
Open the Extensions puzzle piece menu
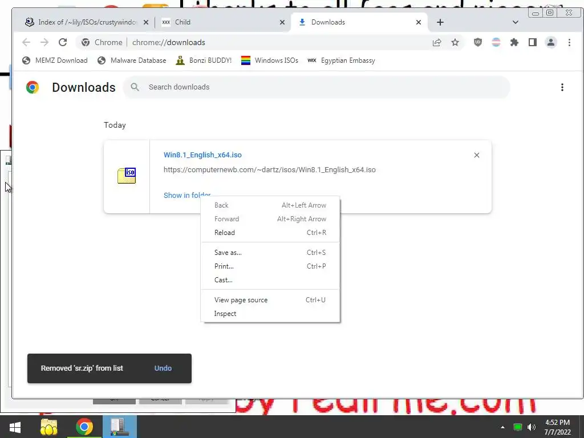point(514,42)
